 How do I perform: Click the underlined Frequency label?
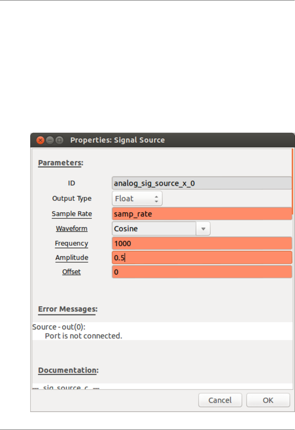(x=71, y=243)
